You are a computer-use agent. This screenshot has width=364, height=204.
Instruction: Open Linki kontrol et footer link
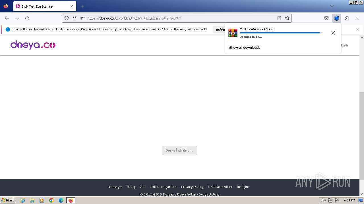point(220,187)
